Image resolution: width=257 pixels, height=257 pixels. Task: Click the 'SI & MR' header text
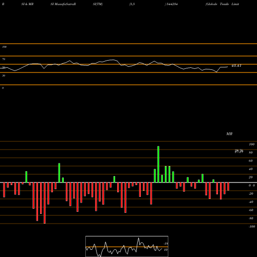27,4
